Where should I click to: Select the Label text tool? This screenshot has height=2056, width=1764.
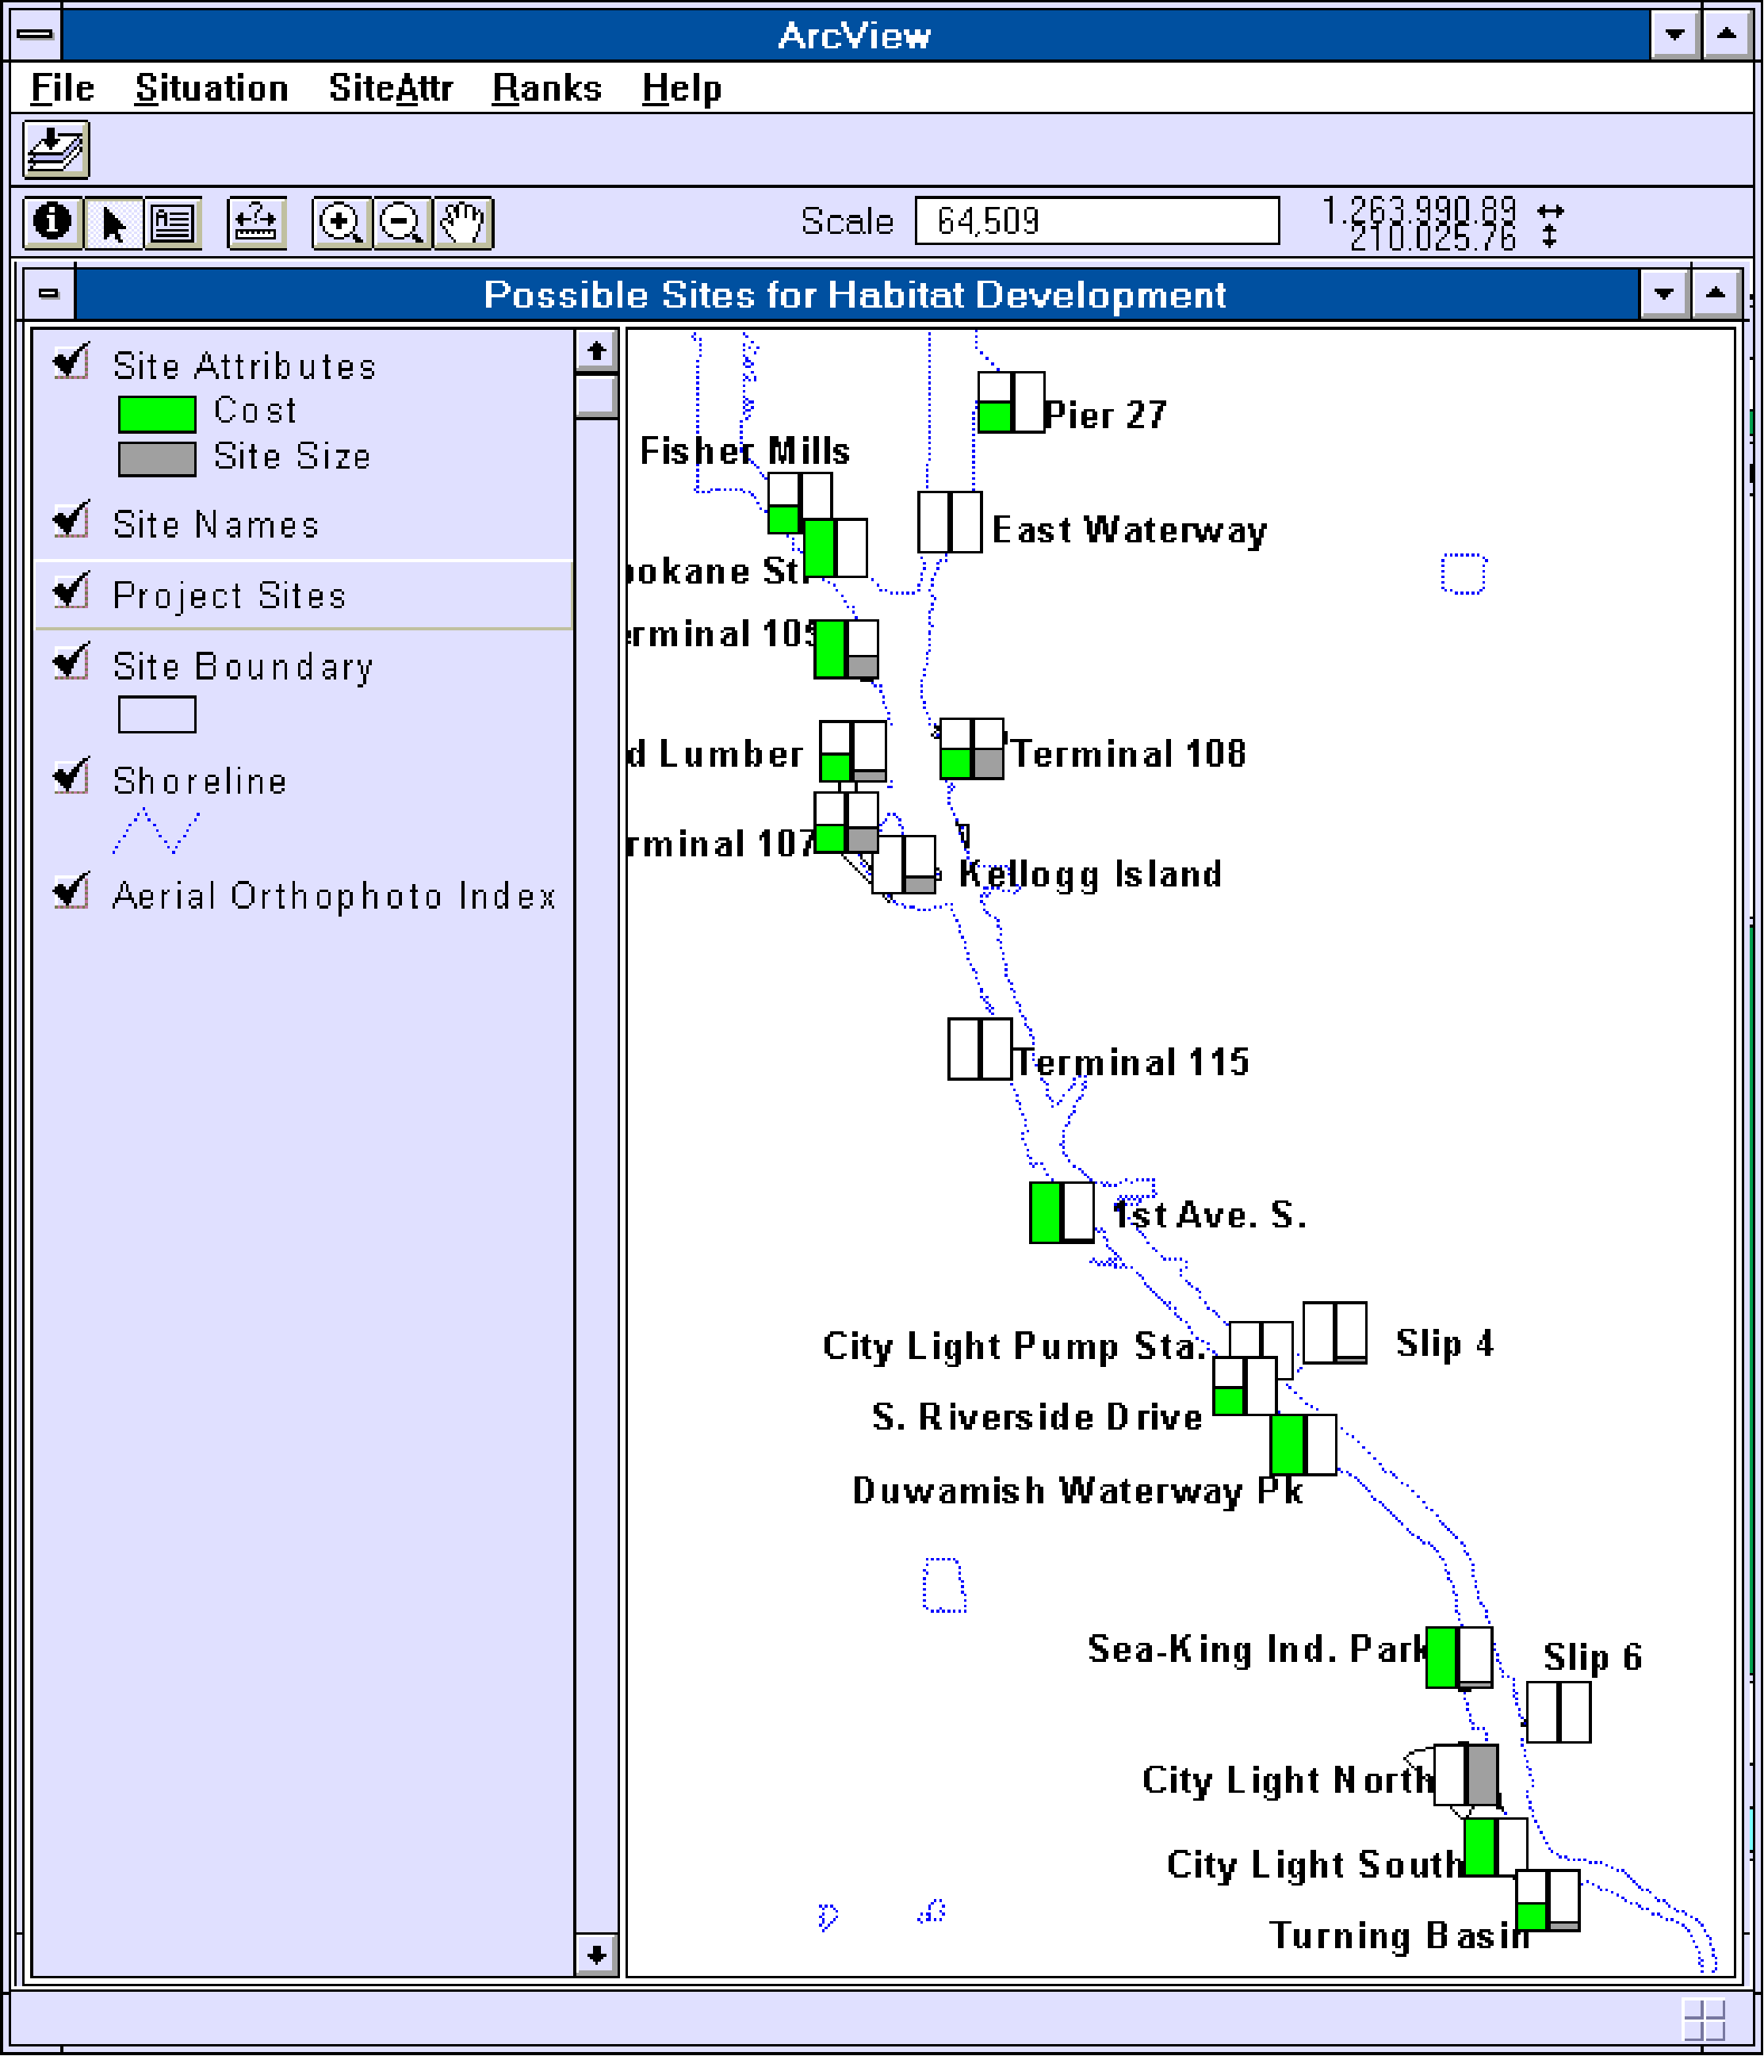[x=173, y=222]
